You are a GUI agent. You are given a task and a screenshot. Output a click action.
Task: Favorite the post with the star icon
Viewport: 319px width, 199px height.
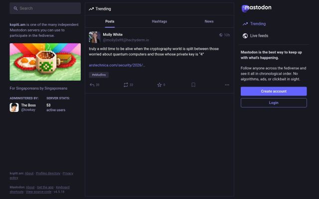click(159, 85)
